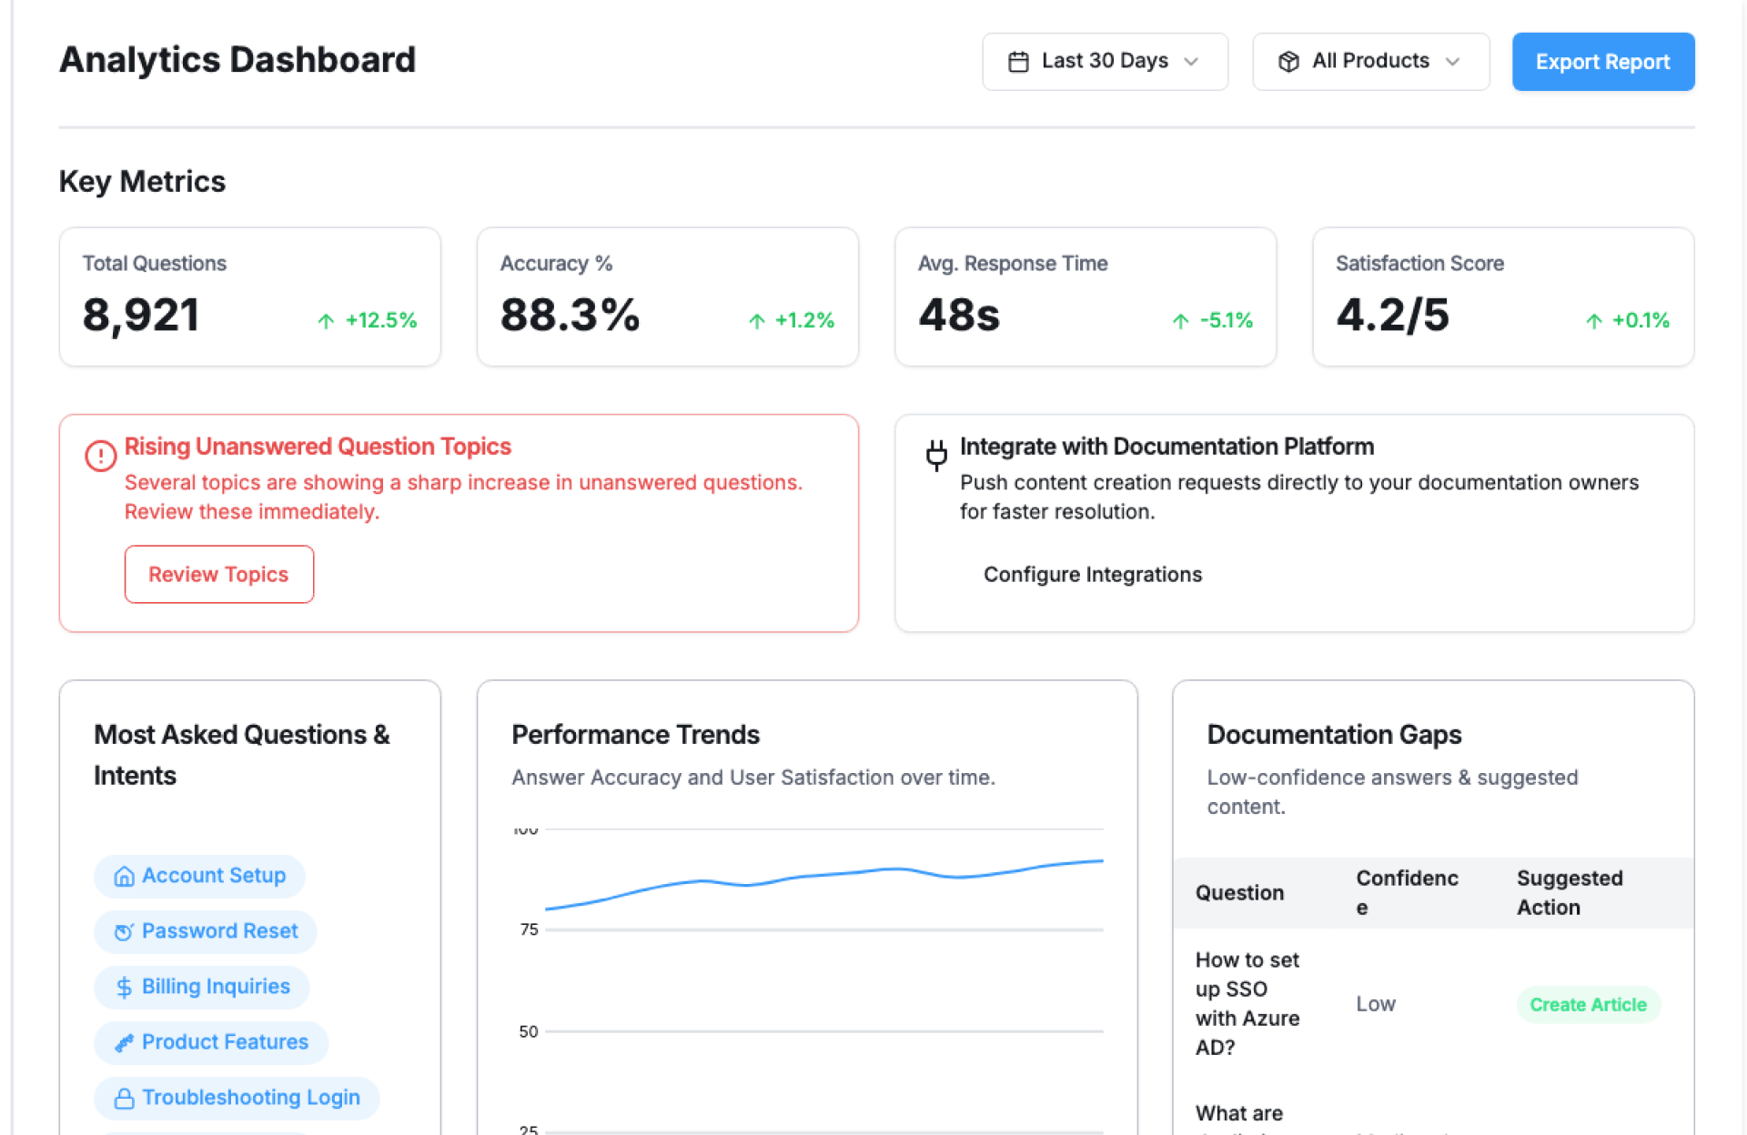Click the green arrow next to +12.5%
Image resolution: width=1747 pixels, height=1135 pixels.
(326, 321)
